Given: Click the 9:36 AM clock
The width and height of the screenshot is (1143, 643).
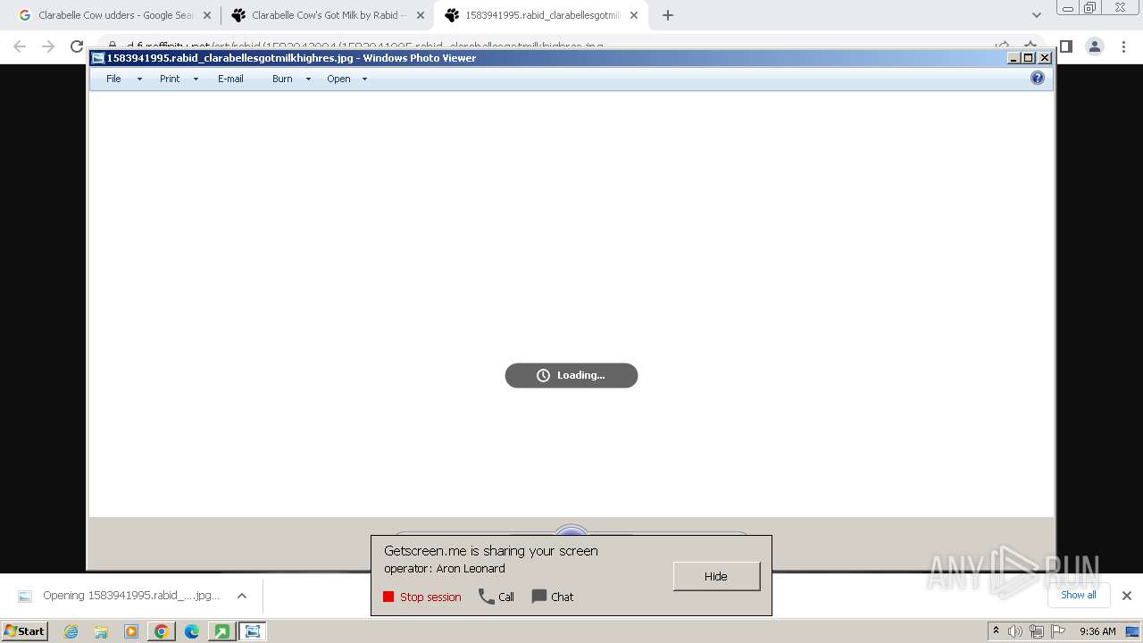Looking at the screenshot, I should 1097,631.
